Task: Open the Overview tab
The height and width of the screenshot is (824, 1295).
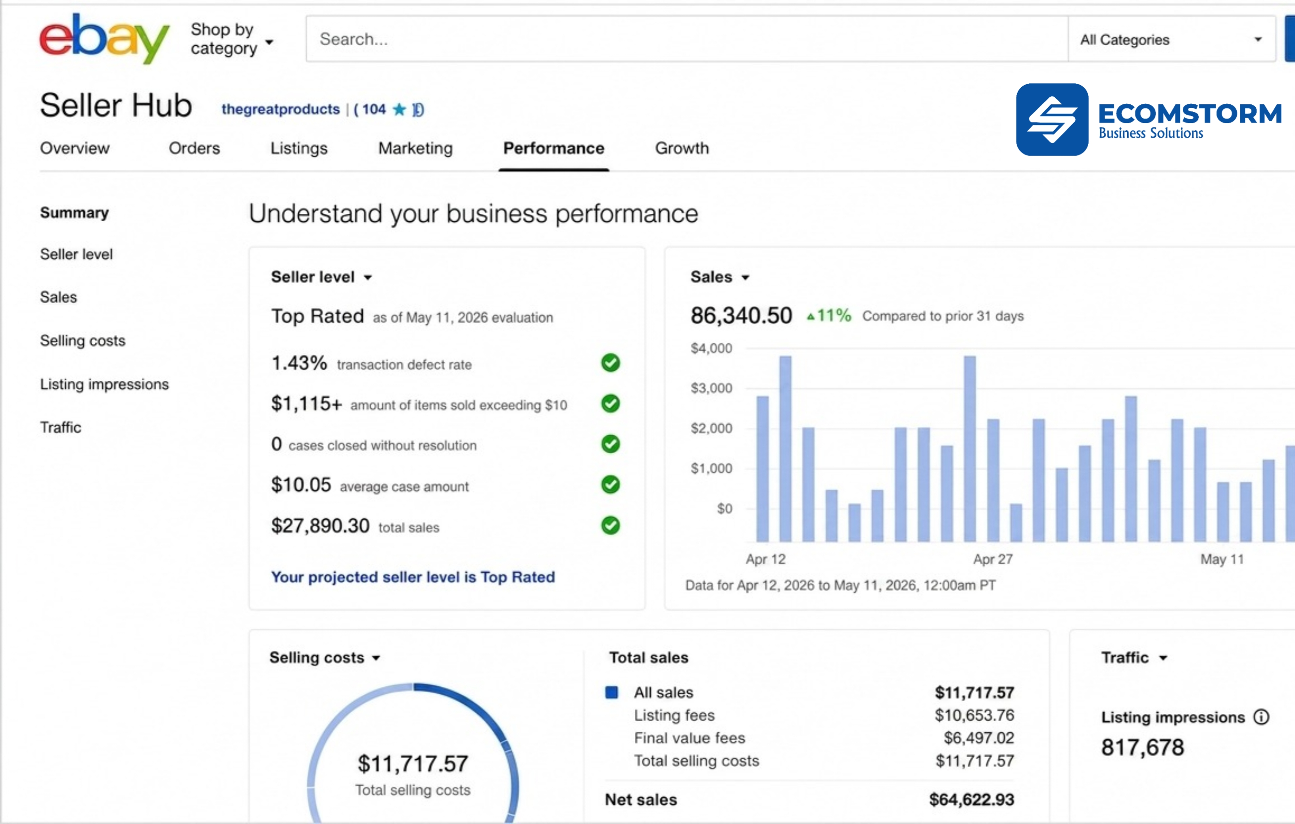Action: (75, 148)
